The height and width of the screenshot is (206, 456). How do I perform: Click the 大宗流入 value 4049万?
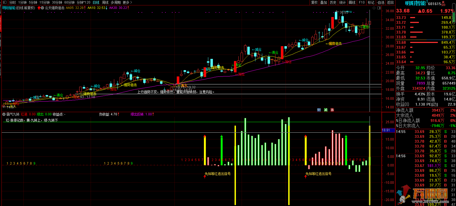pyautogui.click(x=438, y=115)
